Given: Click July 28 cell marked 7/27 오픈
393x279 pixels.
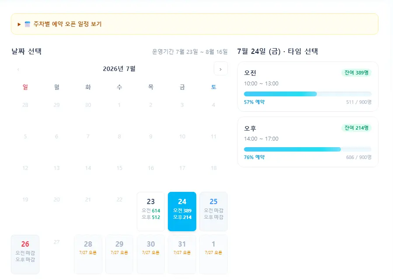Looking at the screenshot, I should coord(88,254).
